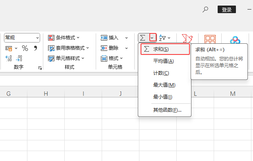
Task: Open 套用表格格式 table format menu
Action: 69,48
